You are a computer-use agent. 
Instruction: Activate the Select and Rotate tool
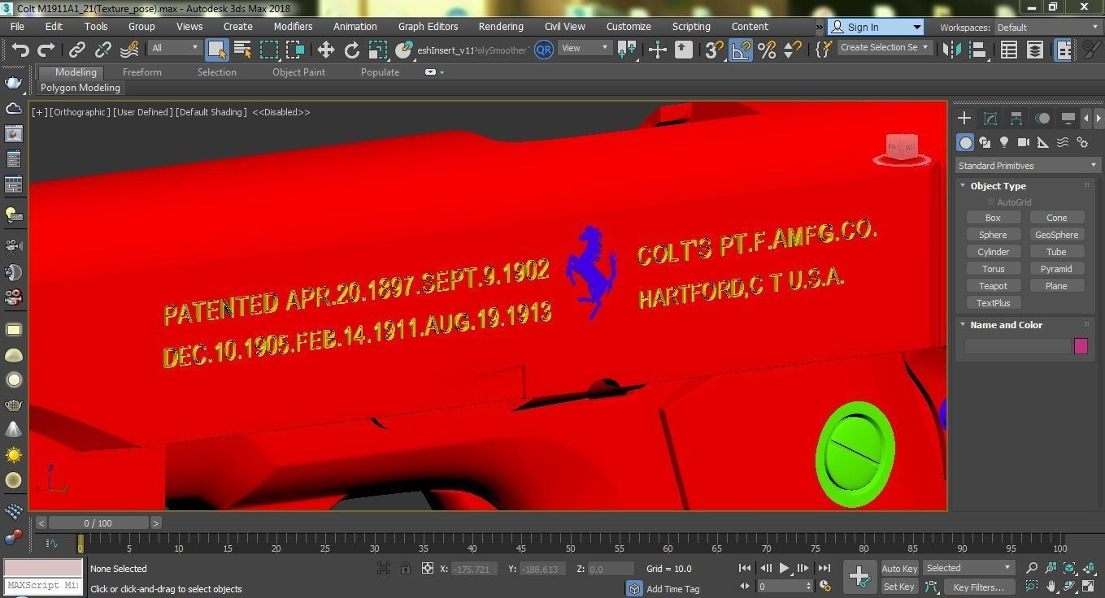click(x=351, y=50)
